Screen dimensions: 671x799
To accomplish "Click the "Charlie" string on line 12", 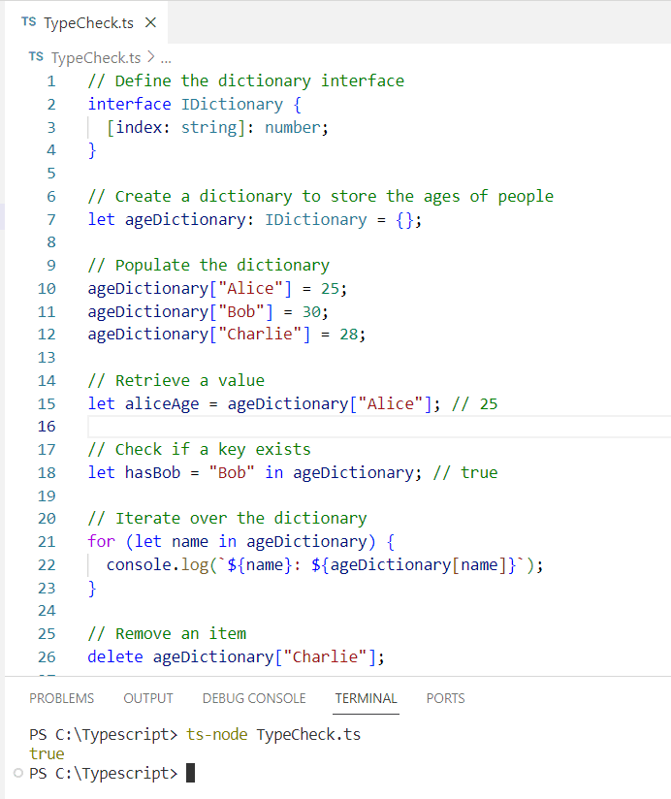I will 260,335.
